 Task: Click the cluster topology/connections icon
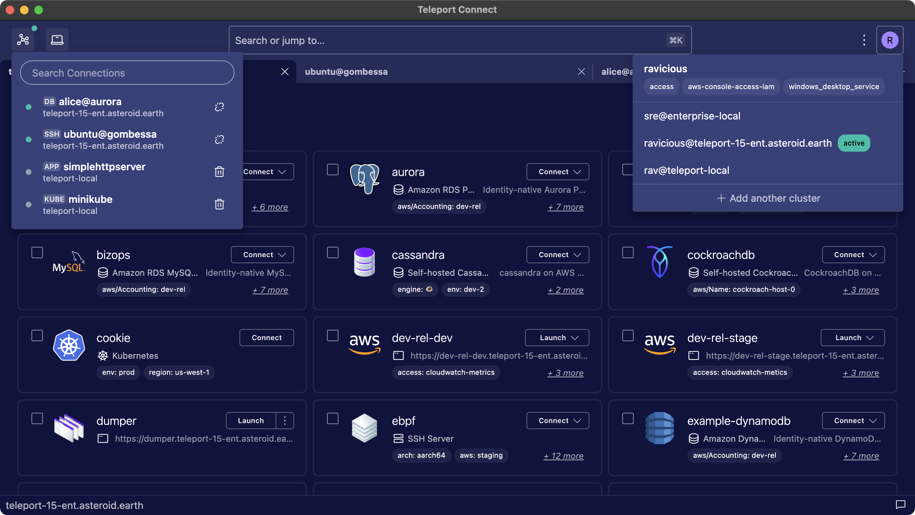click(23, 39)
